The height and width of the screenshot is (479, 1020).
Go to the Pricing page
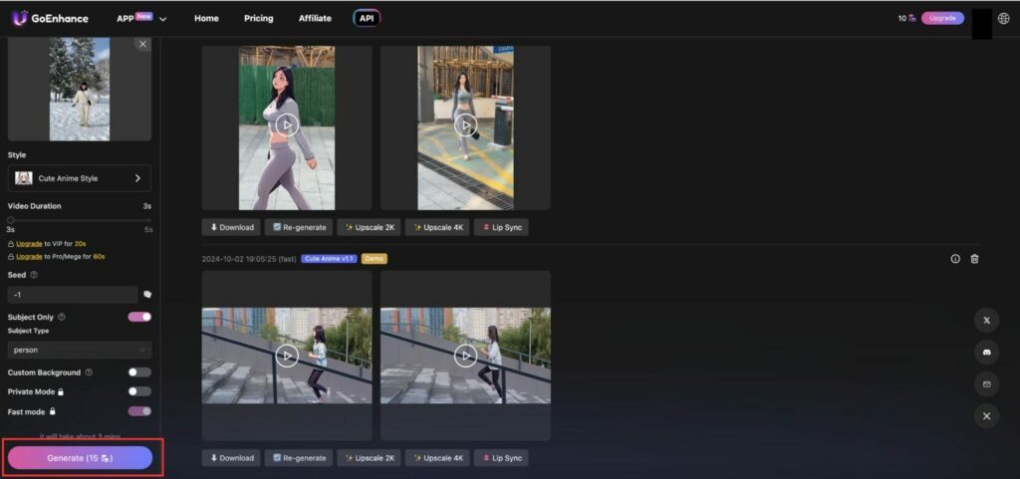point(258,18)
